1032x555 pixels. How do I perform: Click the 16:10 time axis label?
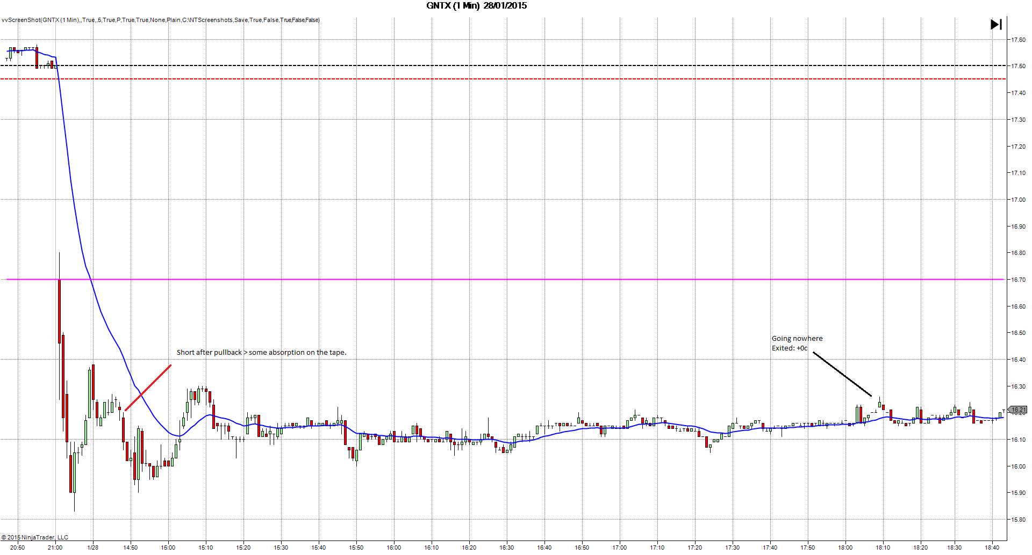tap(432, 547)
